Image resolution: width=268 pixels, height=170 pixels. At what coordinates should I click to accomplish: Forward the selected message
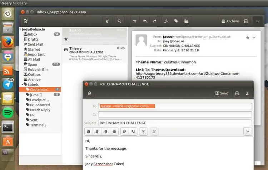(154, 21)
